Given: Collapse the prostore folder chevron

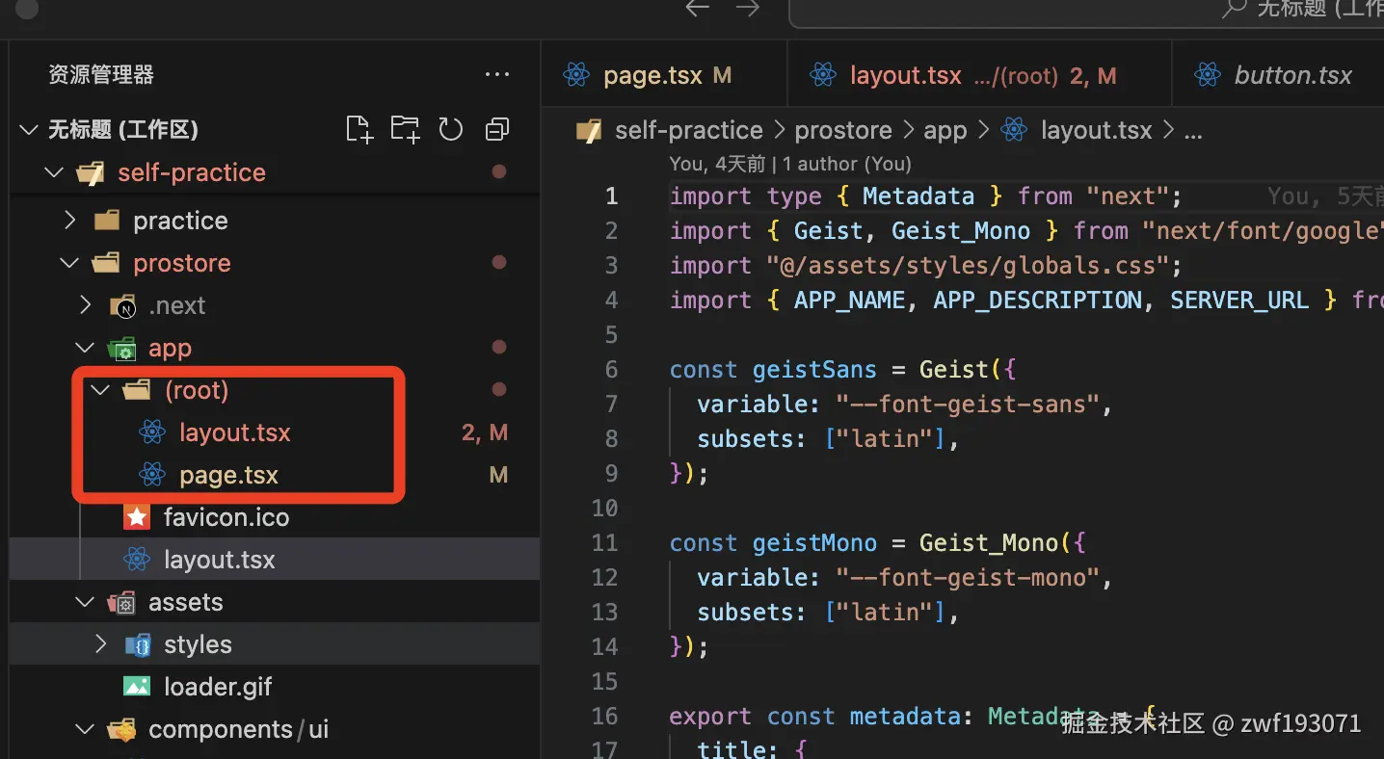Looking at the screenshot, I should coord(69,263).
